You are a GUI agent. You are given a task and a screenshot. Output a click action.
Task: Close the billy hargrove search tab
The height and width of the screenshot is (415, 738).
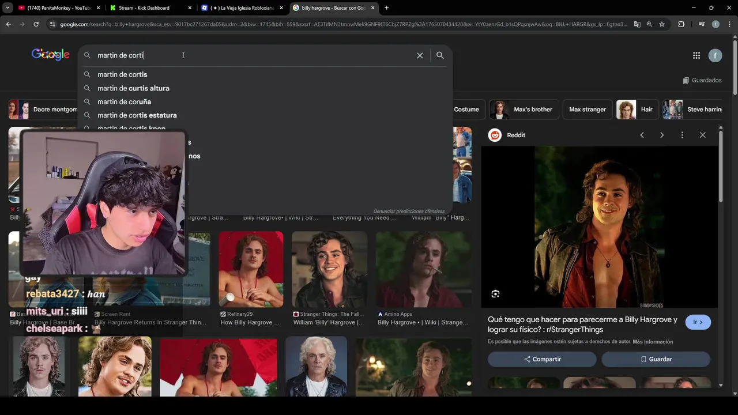[372, 8]
